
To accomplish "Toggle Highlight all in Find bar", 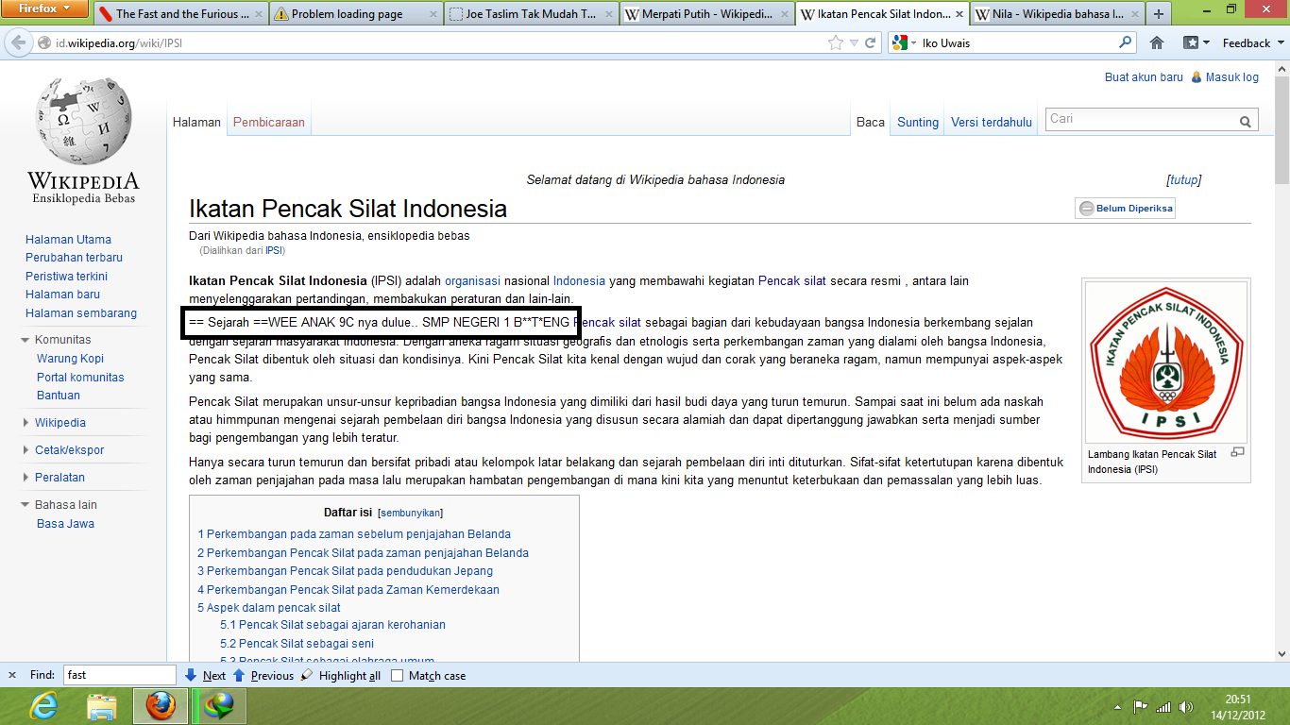I will tap(341, 676).
